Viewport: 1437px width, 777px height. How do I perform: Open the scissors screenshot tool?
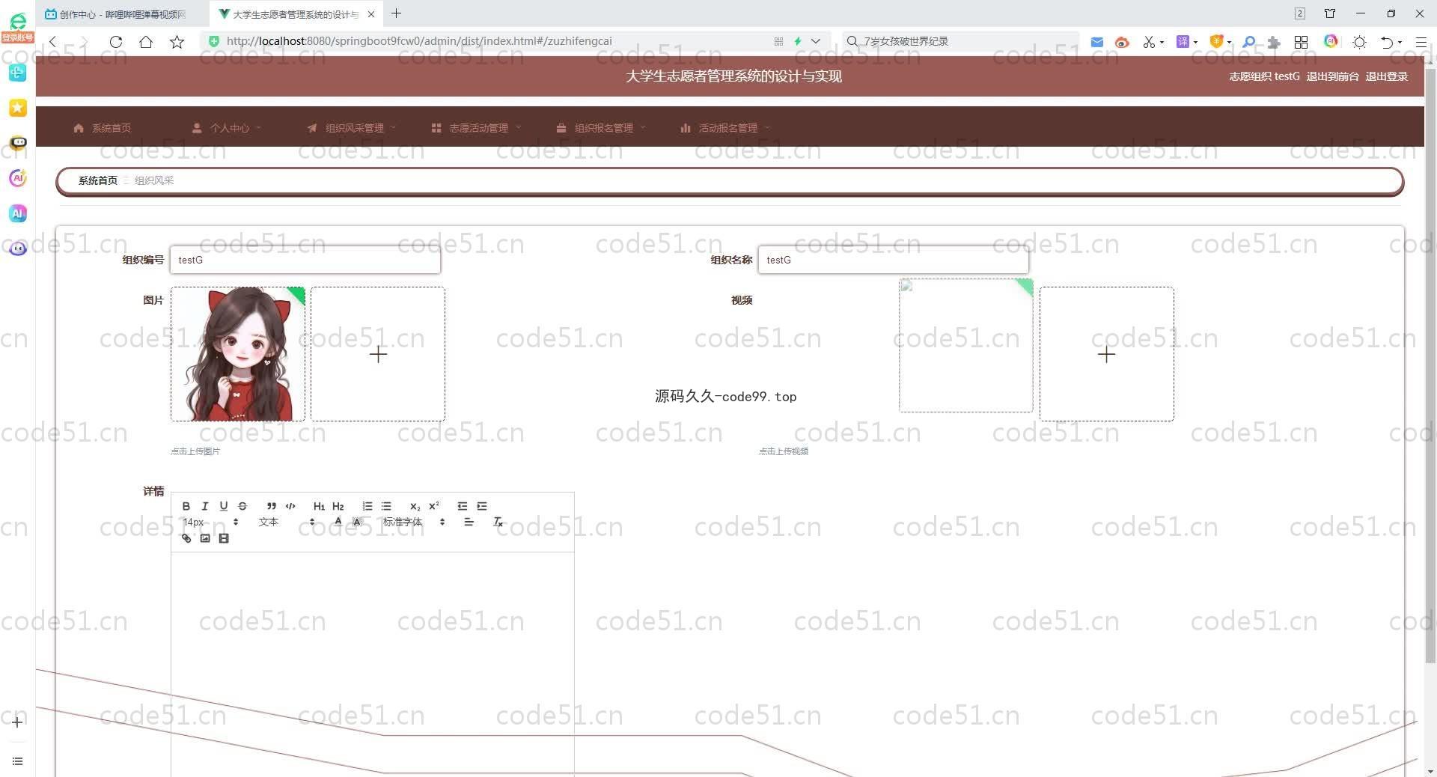(x=1149, y=42)
